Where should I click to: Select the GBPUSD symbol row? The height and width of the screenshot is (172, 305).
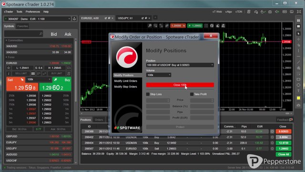[x=39, y=136]
